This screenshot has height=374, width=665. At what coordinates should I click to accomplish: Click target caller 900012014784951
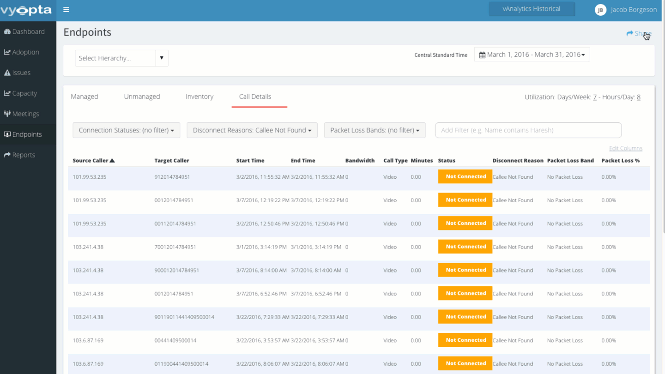point(176,271)
